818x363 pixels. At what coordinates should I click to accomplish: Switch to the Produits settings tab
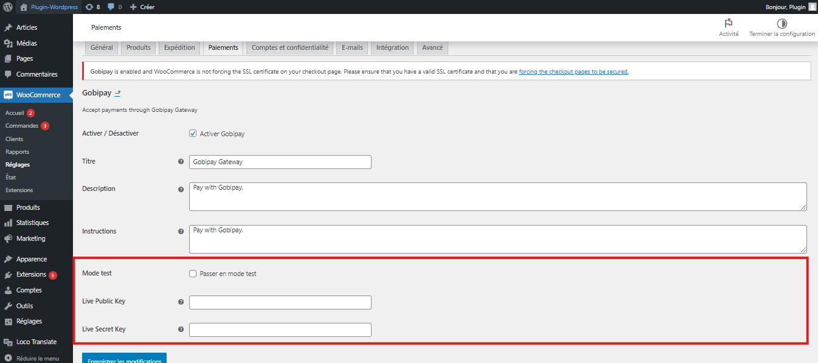(x=139, y=47)
